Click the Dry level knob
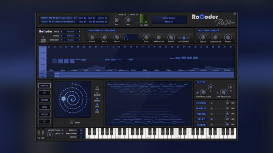Image resolution: width=273 pixels, height=153 pixels. 116,20
